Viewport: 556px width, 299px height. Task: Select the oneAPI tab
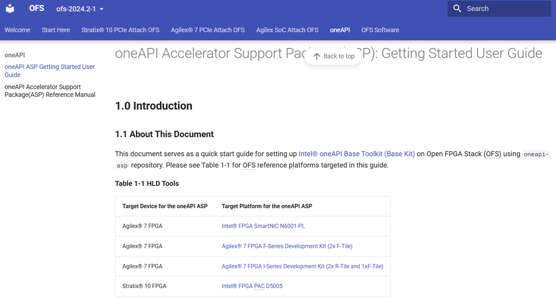339,30
